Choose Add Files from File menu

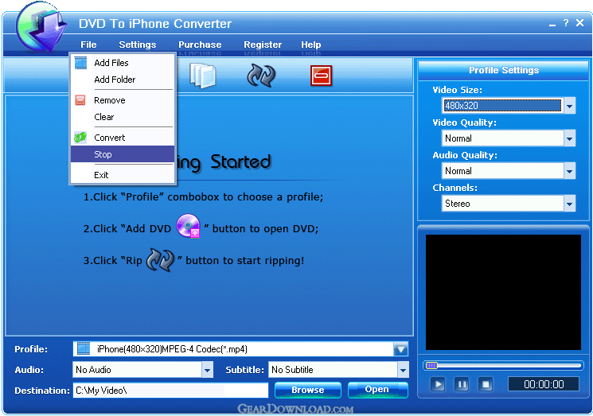(123, 63)
